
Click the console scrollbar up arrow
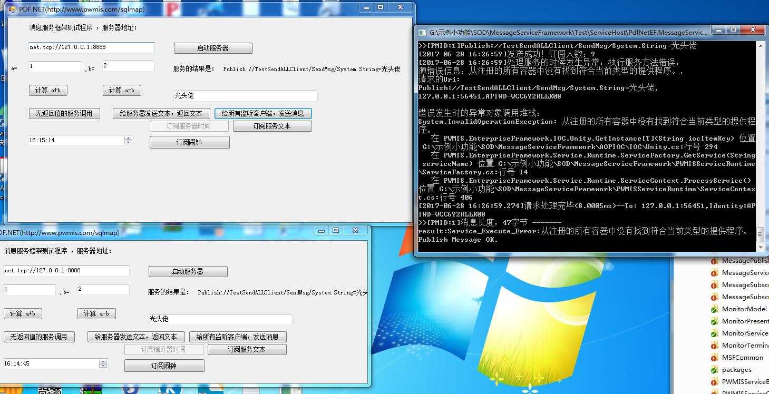tap(760, 46)
